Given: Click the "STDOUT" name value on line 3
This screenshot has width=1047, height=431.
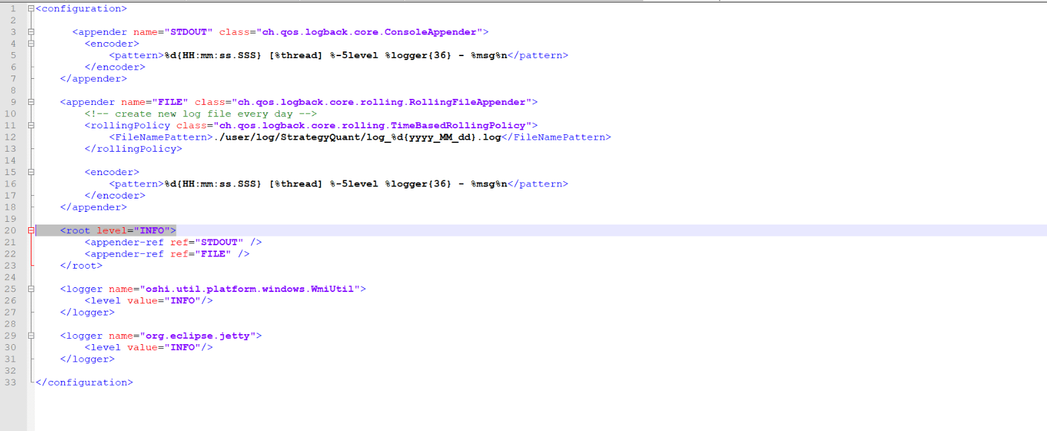Looking at the screenshot, I should (x=188, y=32).
